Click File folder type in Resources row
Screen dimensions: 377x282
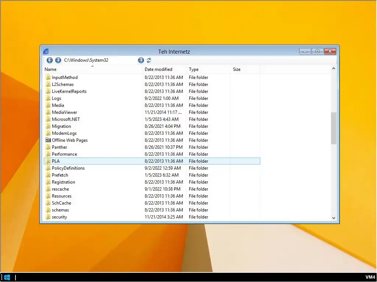[x=198, y=196]
